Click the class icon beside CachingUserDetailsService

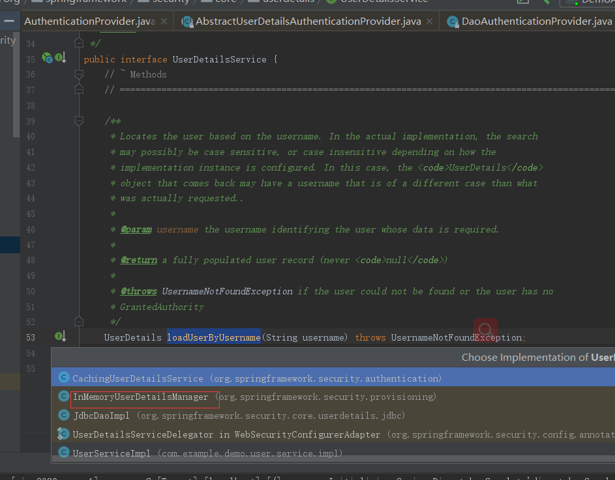point(63,377)
